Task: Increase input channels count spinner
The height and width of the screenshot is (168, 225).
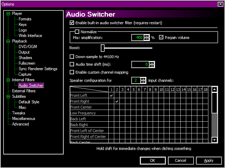Action: 143,79
